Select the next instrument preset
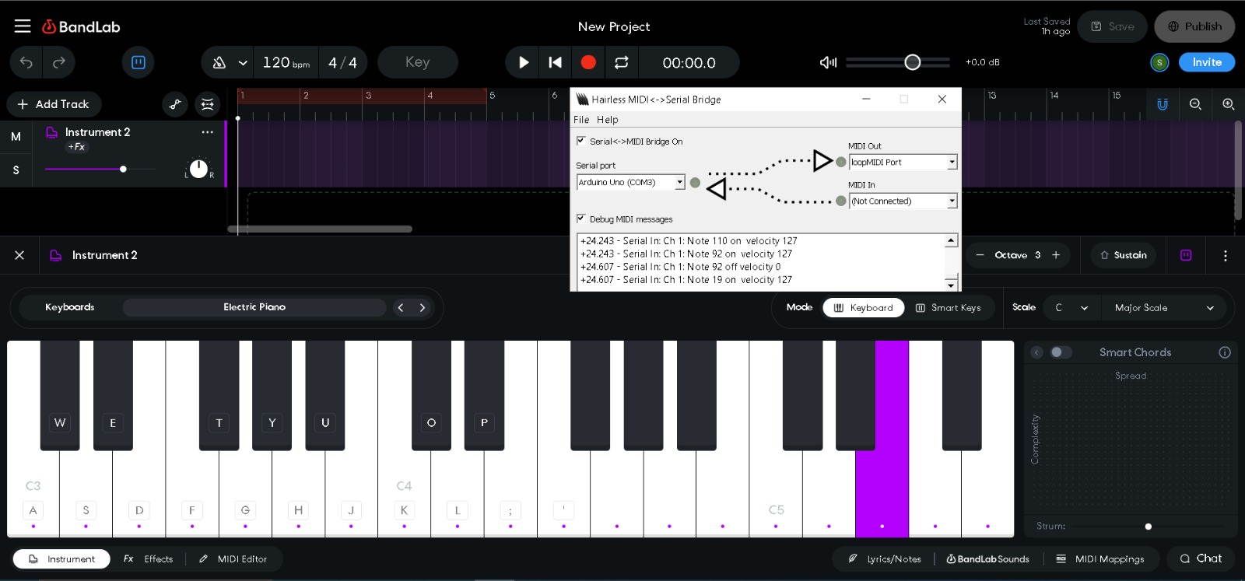This screenshot has width=1245, height=581. 423,307
